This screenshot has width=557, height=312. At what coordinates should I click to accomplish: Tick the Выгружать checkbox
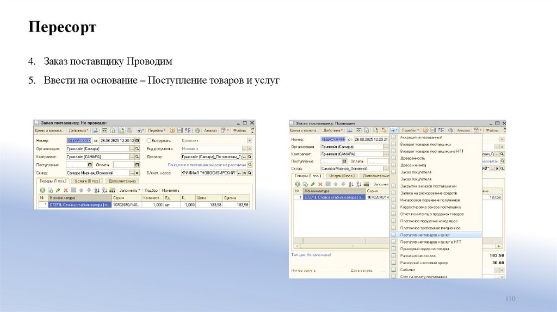pos(149,141)
